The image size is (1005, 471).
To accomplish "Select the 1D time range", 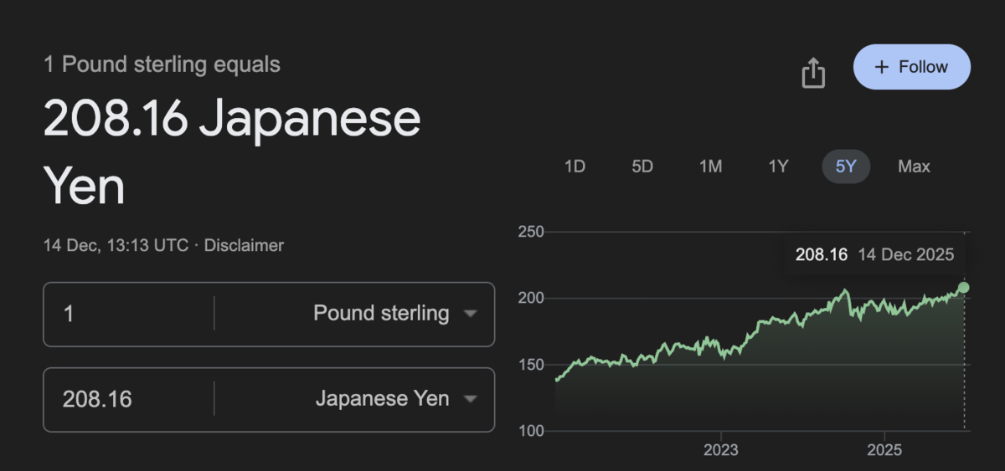I will 575,166.
